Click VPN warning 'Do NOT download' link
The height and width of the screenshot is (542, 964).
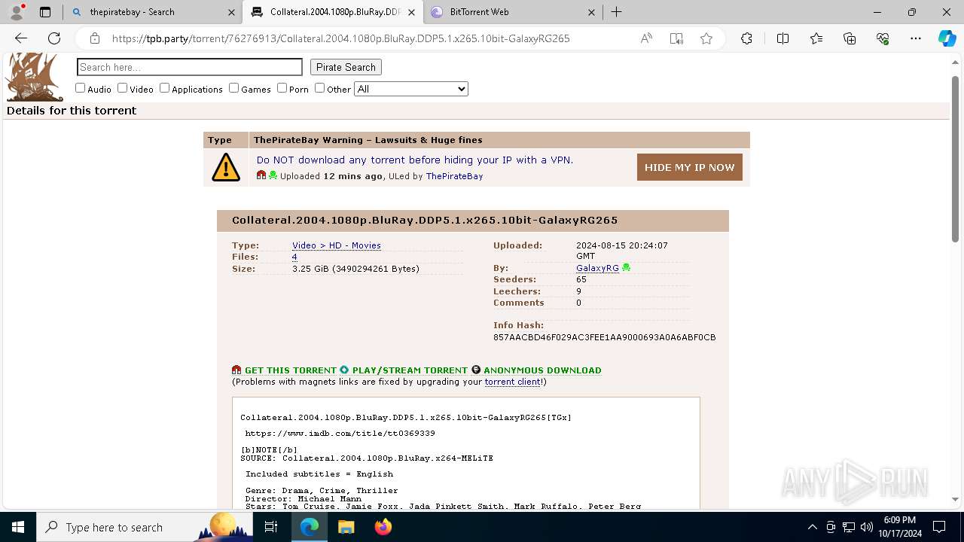(x=415, y=160)
